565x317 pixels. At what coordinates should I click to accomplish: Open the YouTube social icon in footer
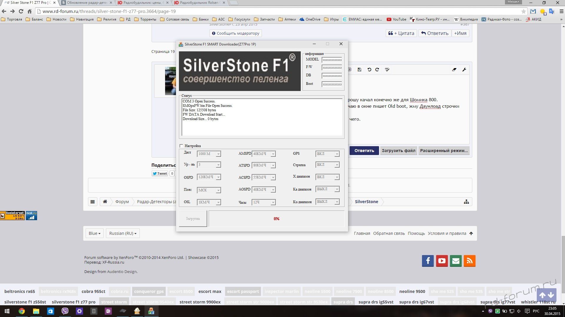click(442, 261)
